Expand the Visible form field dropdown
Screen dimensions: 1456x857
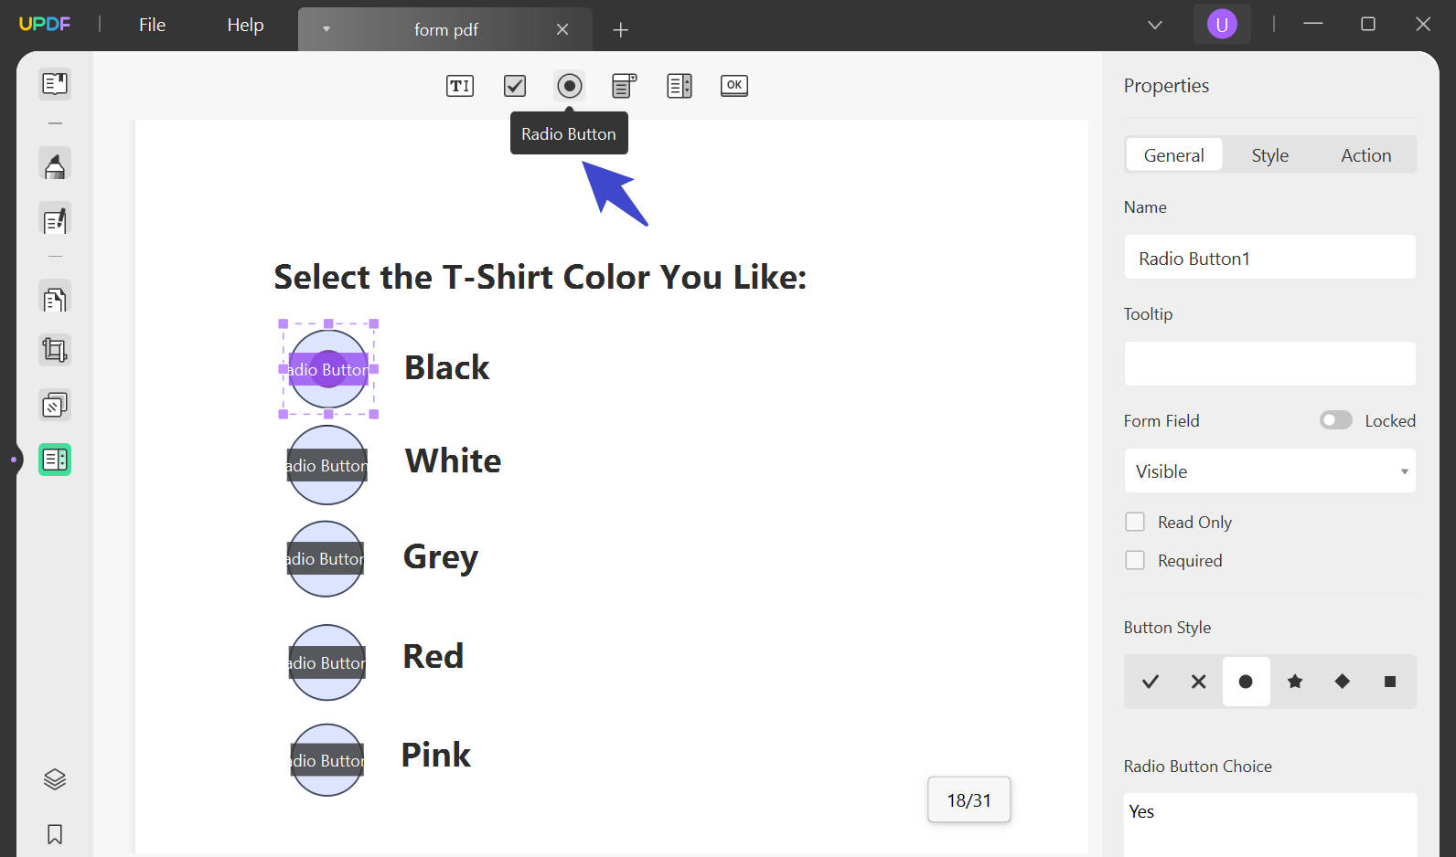pos(1269,471)
